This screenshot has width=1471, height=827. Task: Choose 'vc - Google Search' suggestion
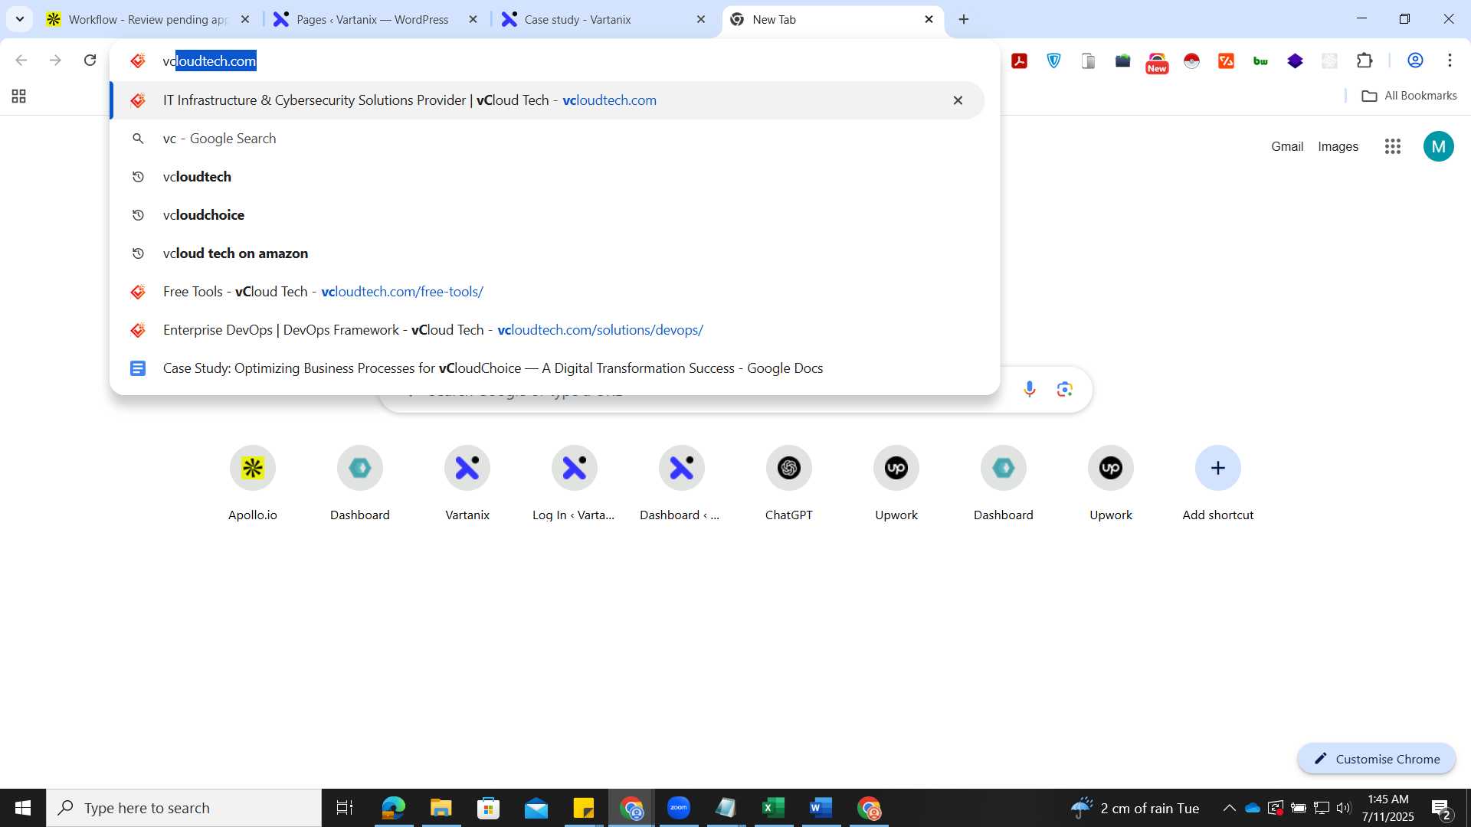point(547,139)
